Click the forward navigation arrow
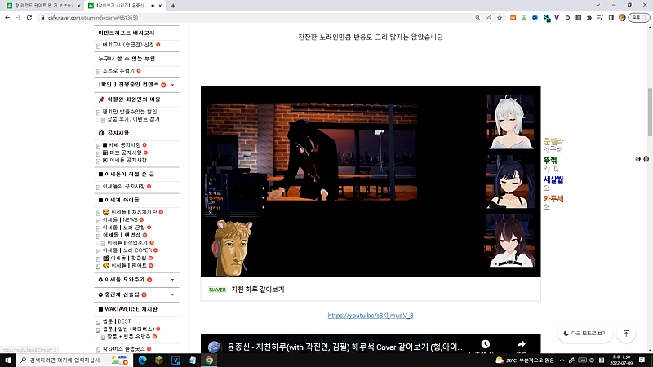 click(x=18, y=18)
